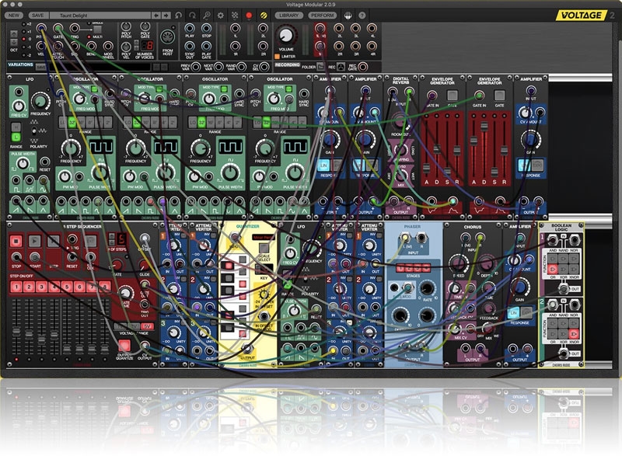Click the VARIATIONS label

coord(20,64)
